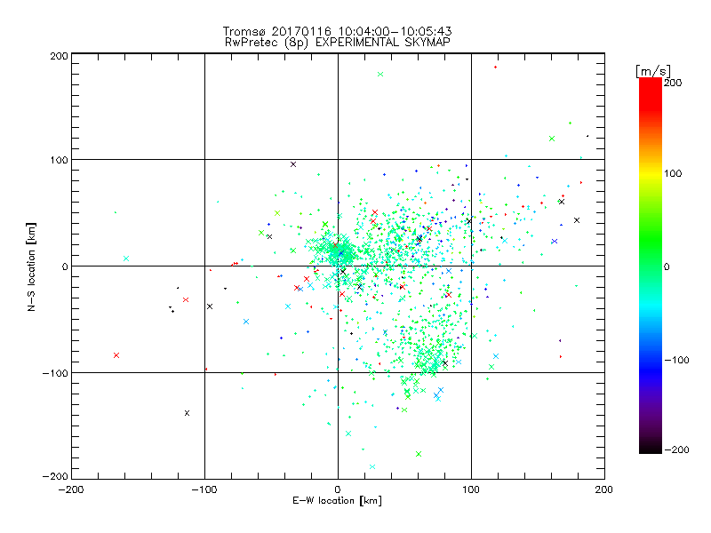Image resolution: width=711 pixels, height=533 pixels.
Task: Click the green X marker near the bottom around -180 km N-S
Action: coord(419,454)
